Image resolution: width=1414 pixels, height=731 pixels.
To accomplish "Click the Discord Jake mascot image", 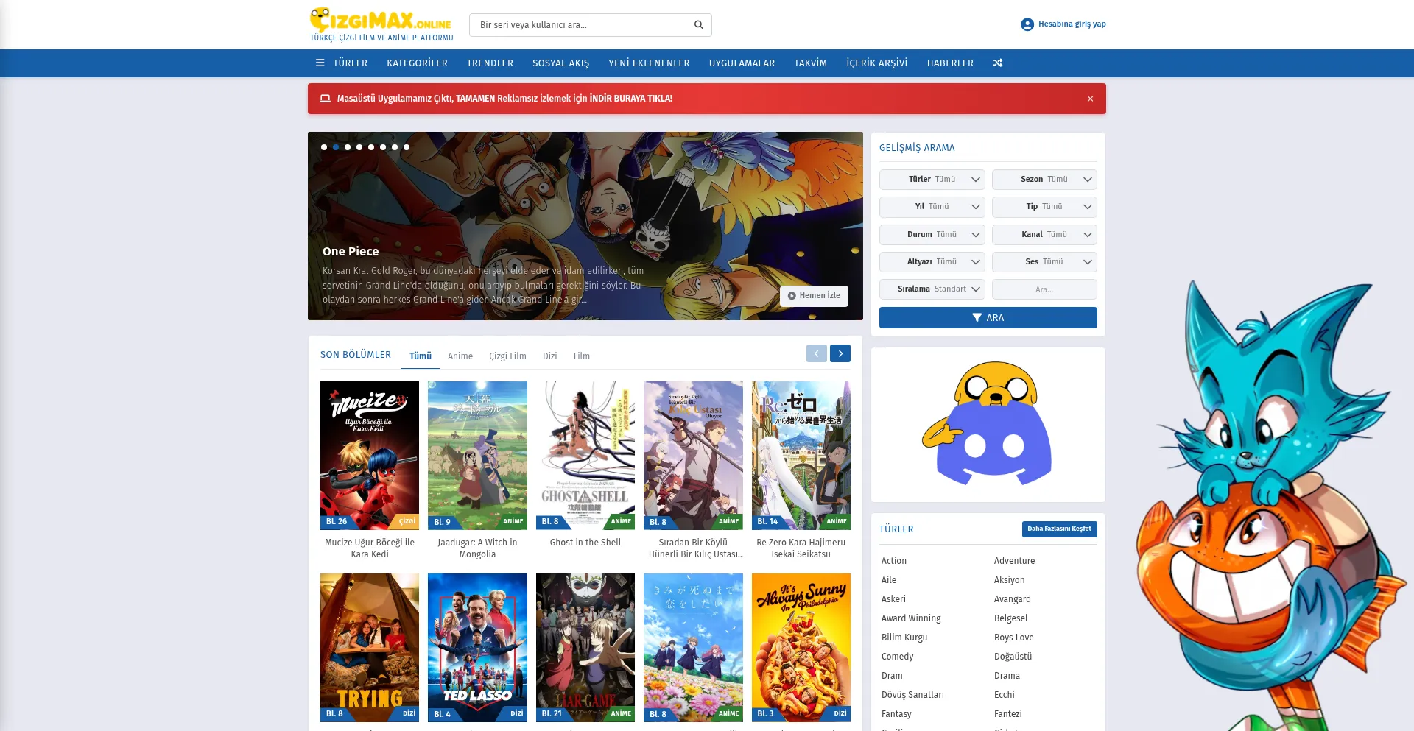I will point(988,424).
